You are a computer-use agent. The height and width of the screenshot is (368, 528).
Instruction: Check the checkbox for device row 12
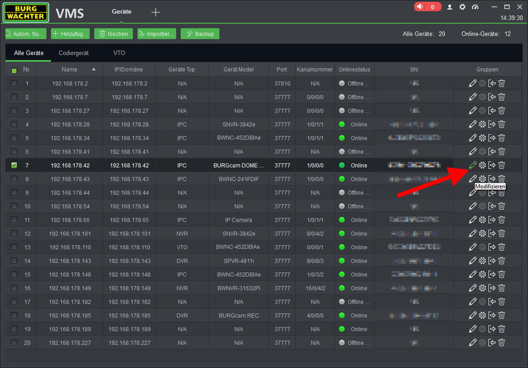(x=14, y=234)
